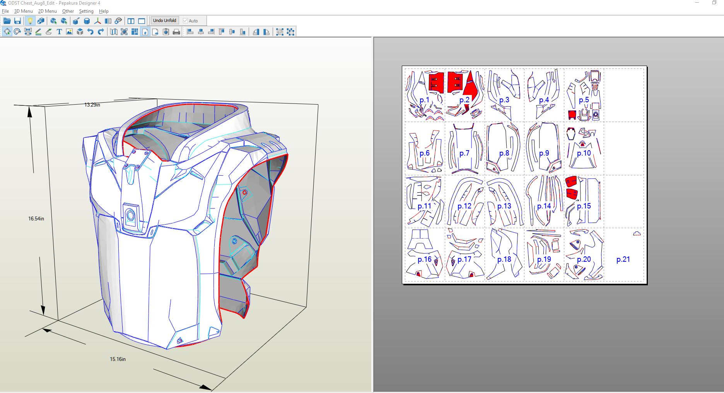724x393 pixels.
Task: Click the 13.29in depth dimension label
Action: tap(92, 105)
